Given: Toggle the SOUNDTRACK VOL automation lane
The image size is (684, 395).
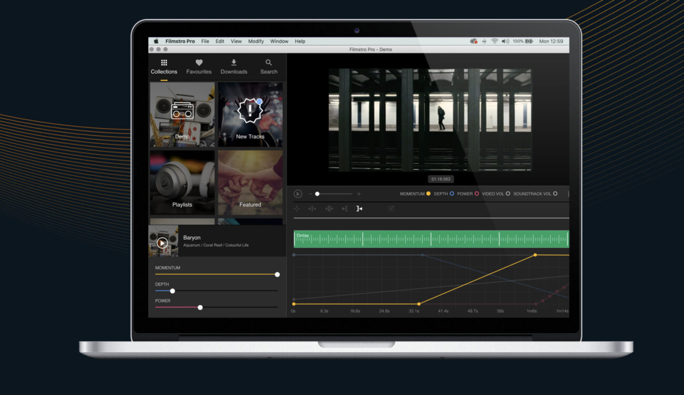Looking at the screenshot, I should point(555,194).
